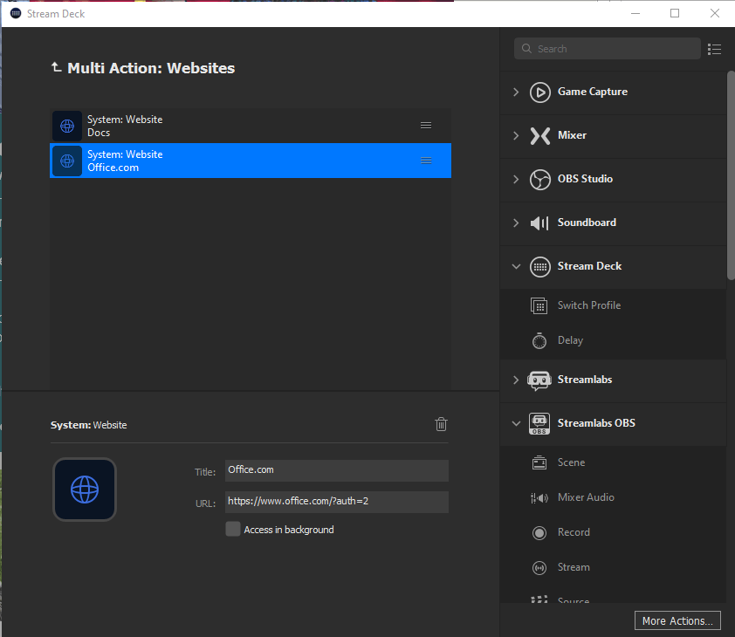Select the Delay timer action

(x=570, y=340)
